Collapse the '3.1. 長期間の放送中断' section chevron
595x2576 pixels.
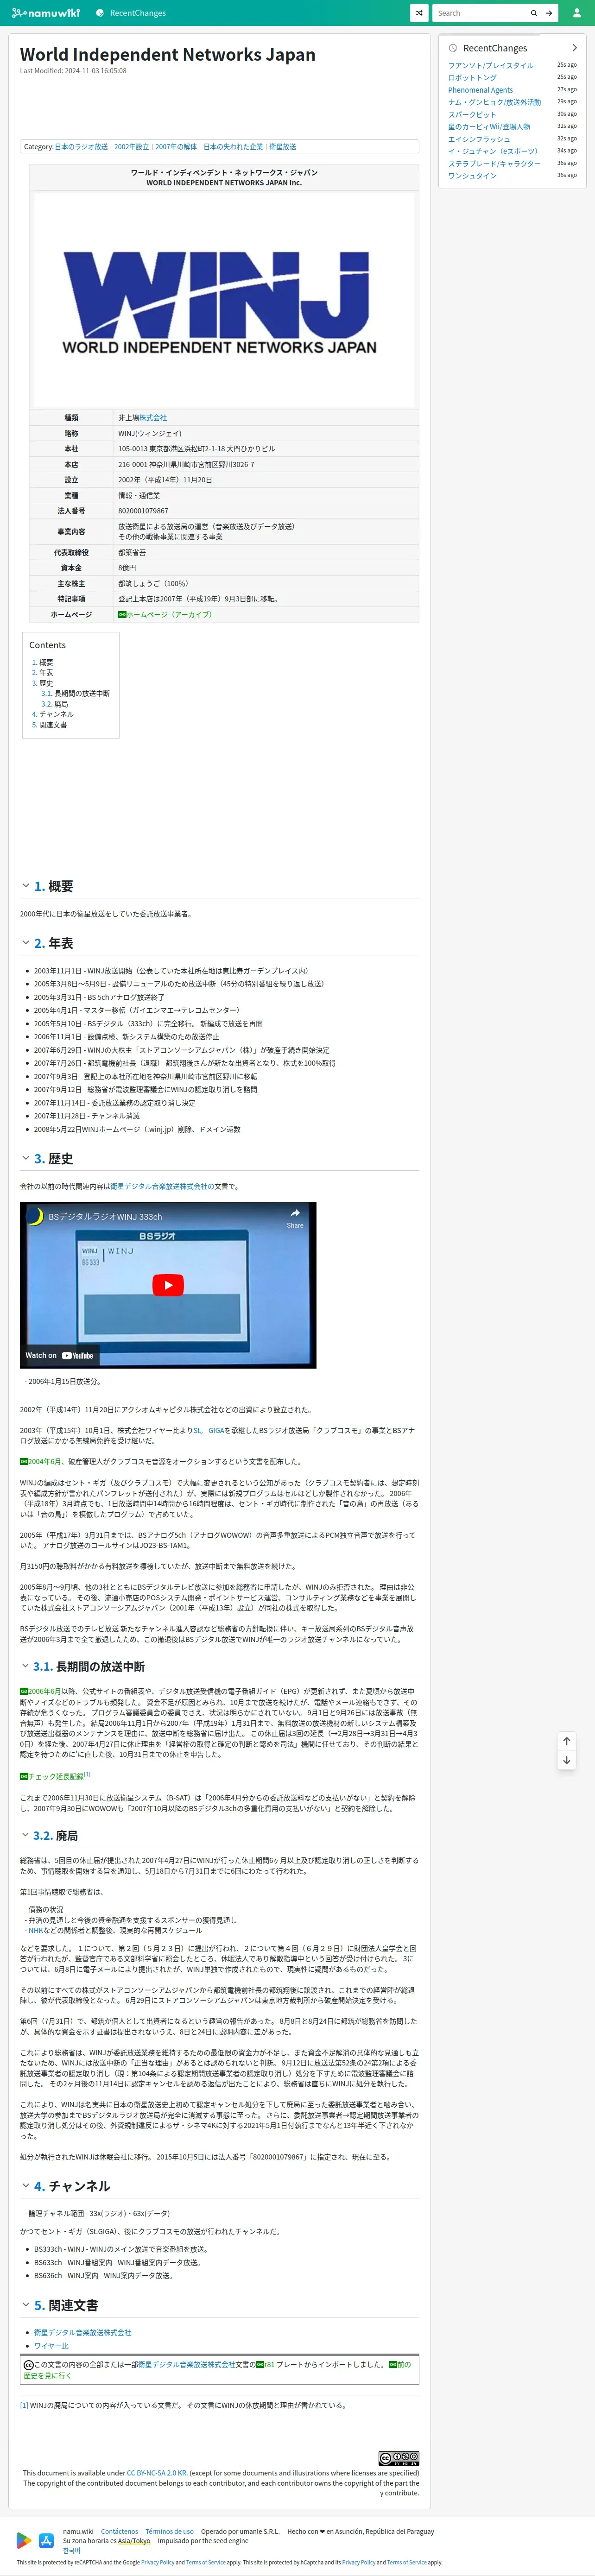pos(26,1666)
